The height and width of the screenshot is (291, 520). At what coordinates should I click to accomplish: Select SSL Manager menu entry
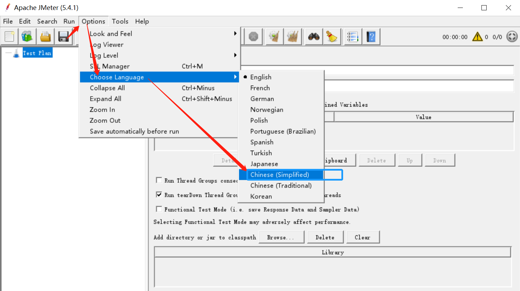point(159,66)
